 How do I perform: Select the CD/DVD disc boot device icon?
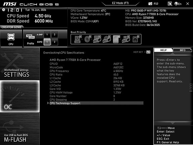click(88, 39)
